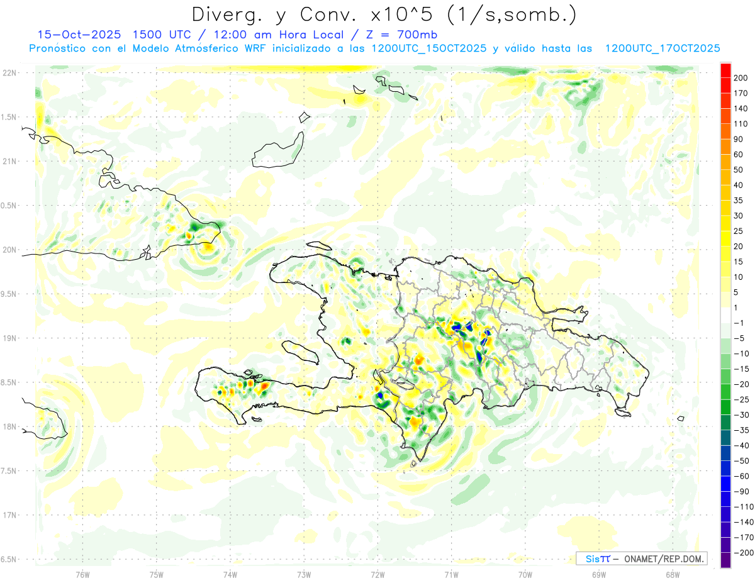
Task: Select the white swatch between 1 and -1
Action: coord(725,315)
